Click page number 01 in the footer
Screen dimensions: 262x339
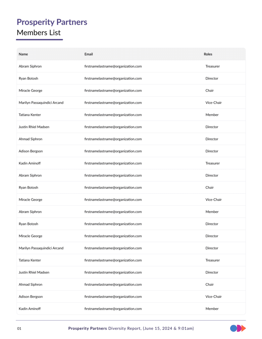click(19, 328)
